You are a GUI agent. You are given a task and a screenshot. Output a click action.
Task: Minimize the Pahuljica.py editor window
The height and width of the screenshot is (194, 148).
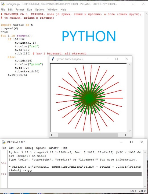[x=123, y=4]
